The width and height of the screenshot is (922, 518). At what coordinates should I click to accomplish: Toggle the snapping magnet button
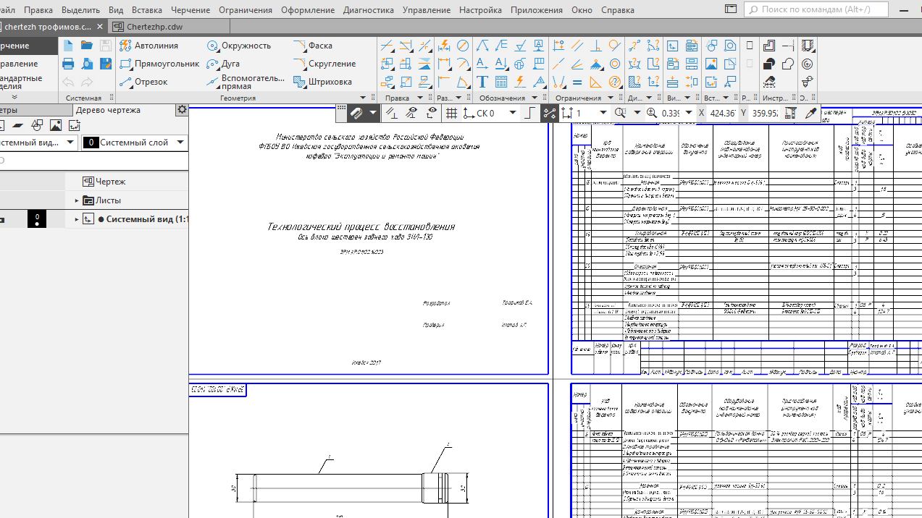[x=356, y=113]
